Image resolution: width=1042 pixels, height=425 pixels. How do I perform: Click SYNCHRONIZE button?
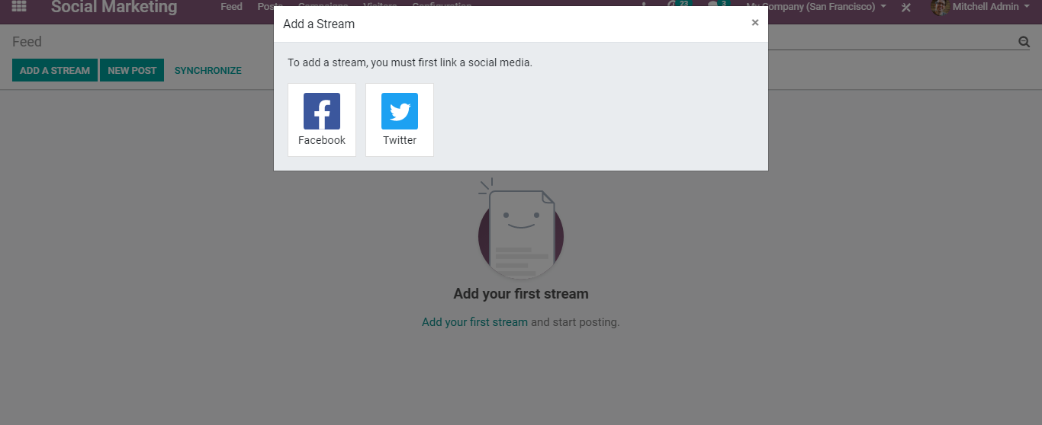pos(207,70)
